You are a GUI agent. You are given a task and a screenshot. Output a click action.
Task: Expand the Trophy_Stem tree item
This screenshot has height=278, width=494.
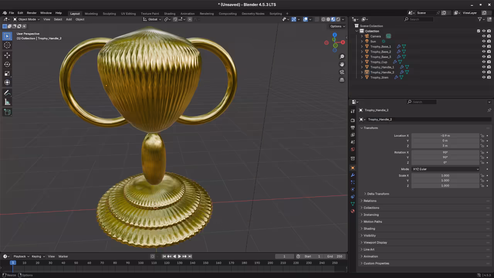(x=362, y=77)
